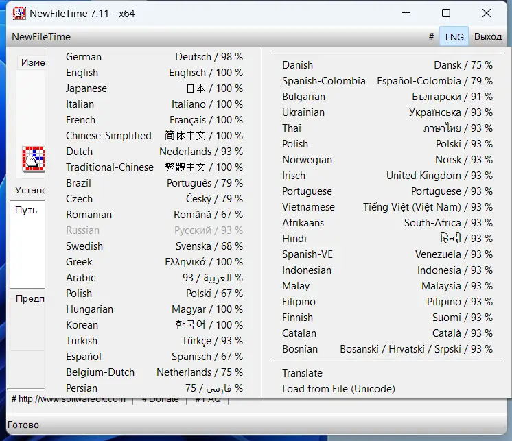Choose Bulgarian language entry
The height and width of the screenshot is (441, 512).
386,97
